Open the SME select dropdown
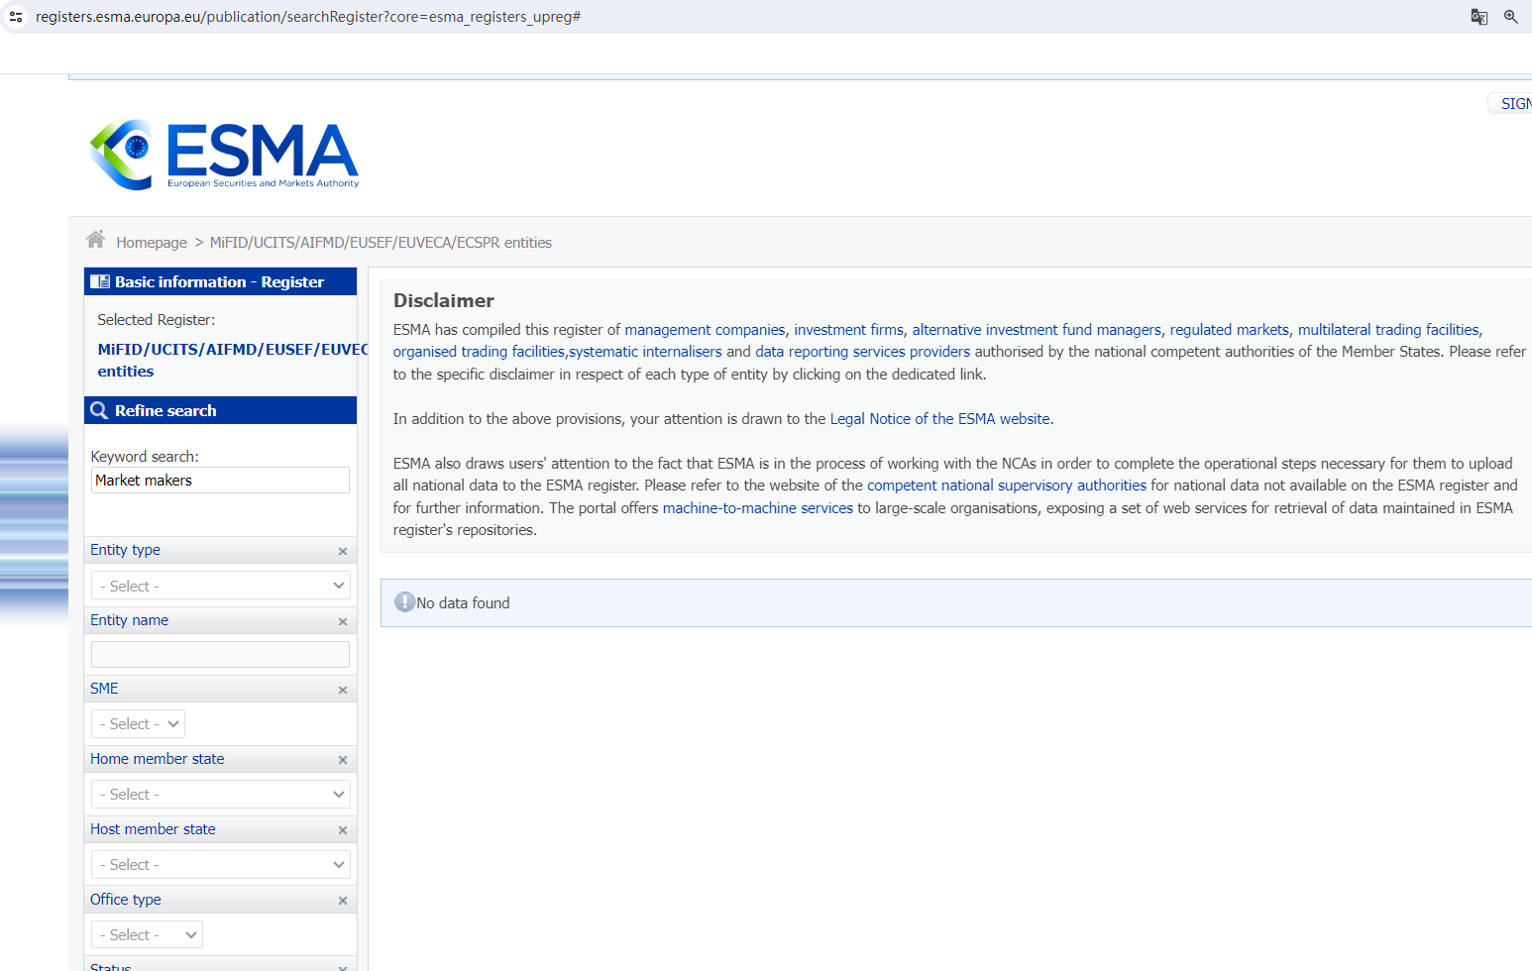Screen dimensions: 1532x971 point(138,724)
